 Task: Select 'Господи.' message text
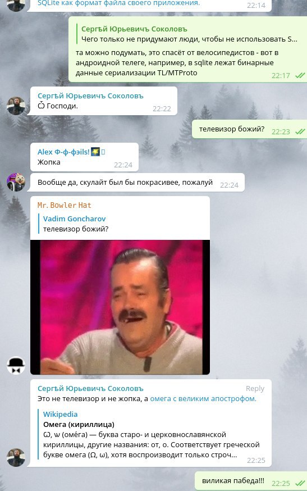(x=58, y=106)
